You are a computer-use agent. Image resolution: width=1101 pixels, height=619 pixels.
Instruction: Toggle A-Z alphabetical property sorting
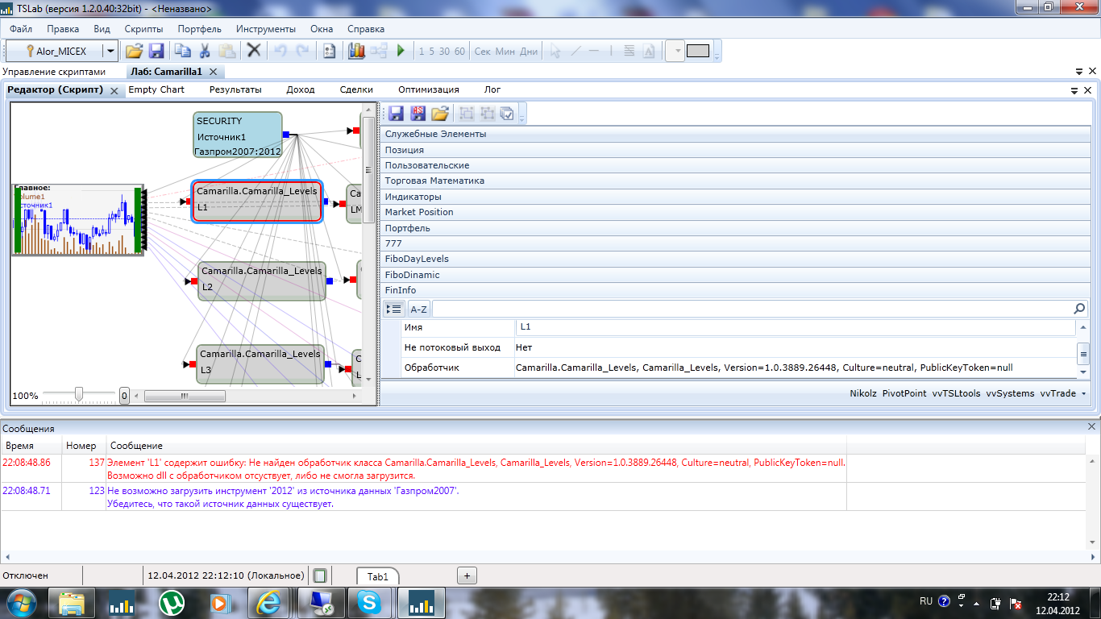point(418,309)
